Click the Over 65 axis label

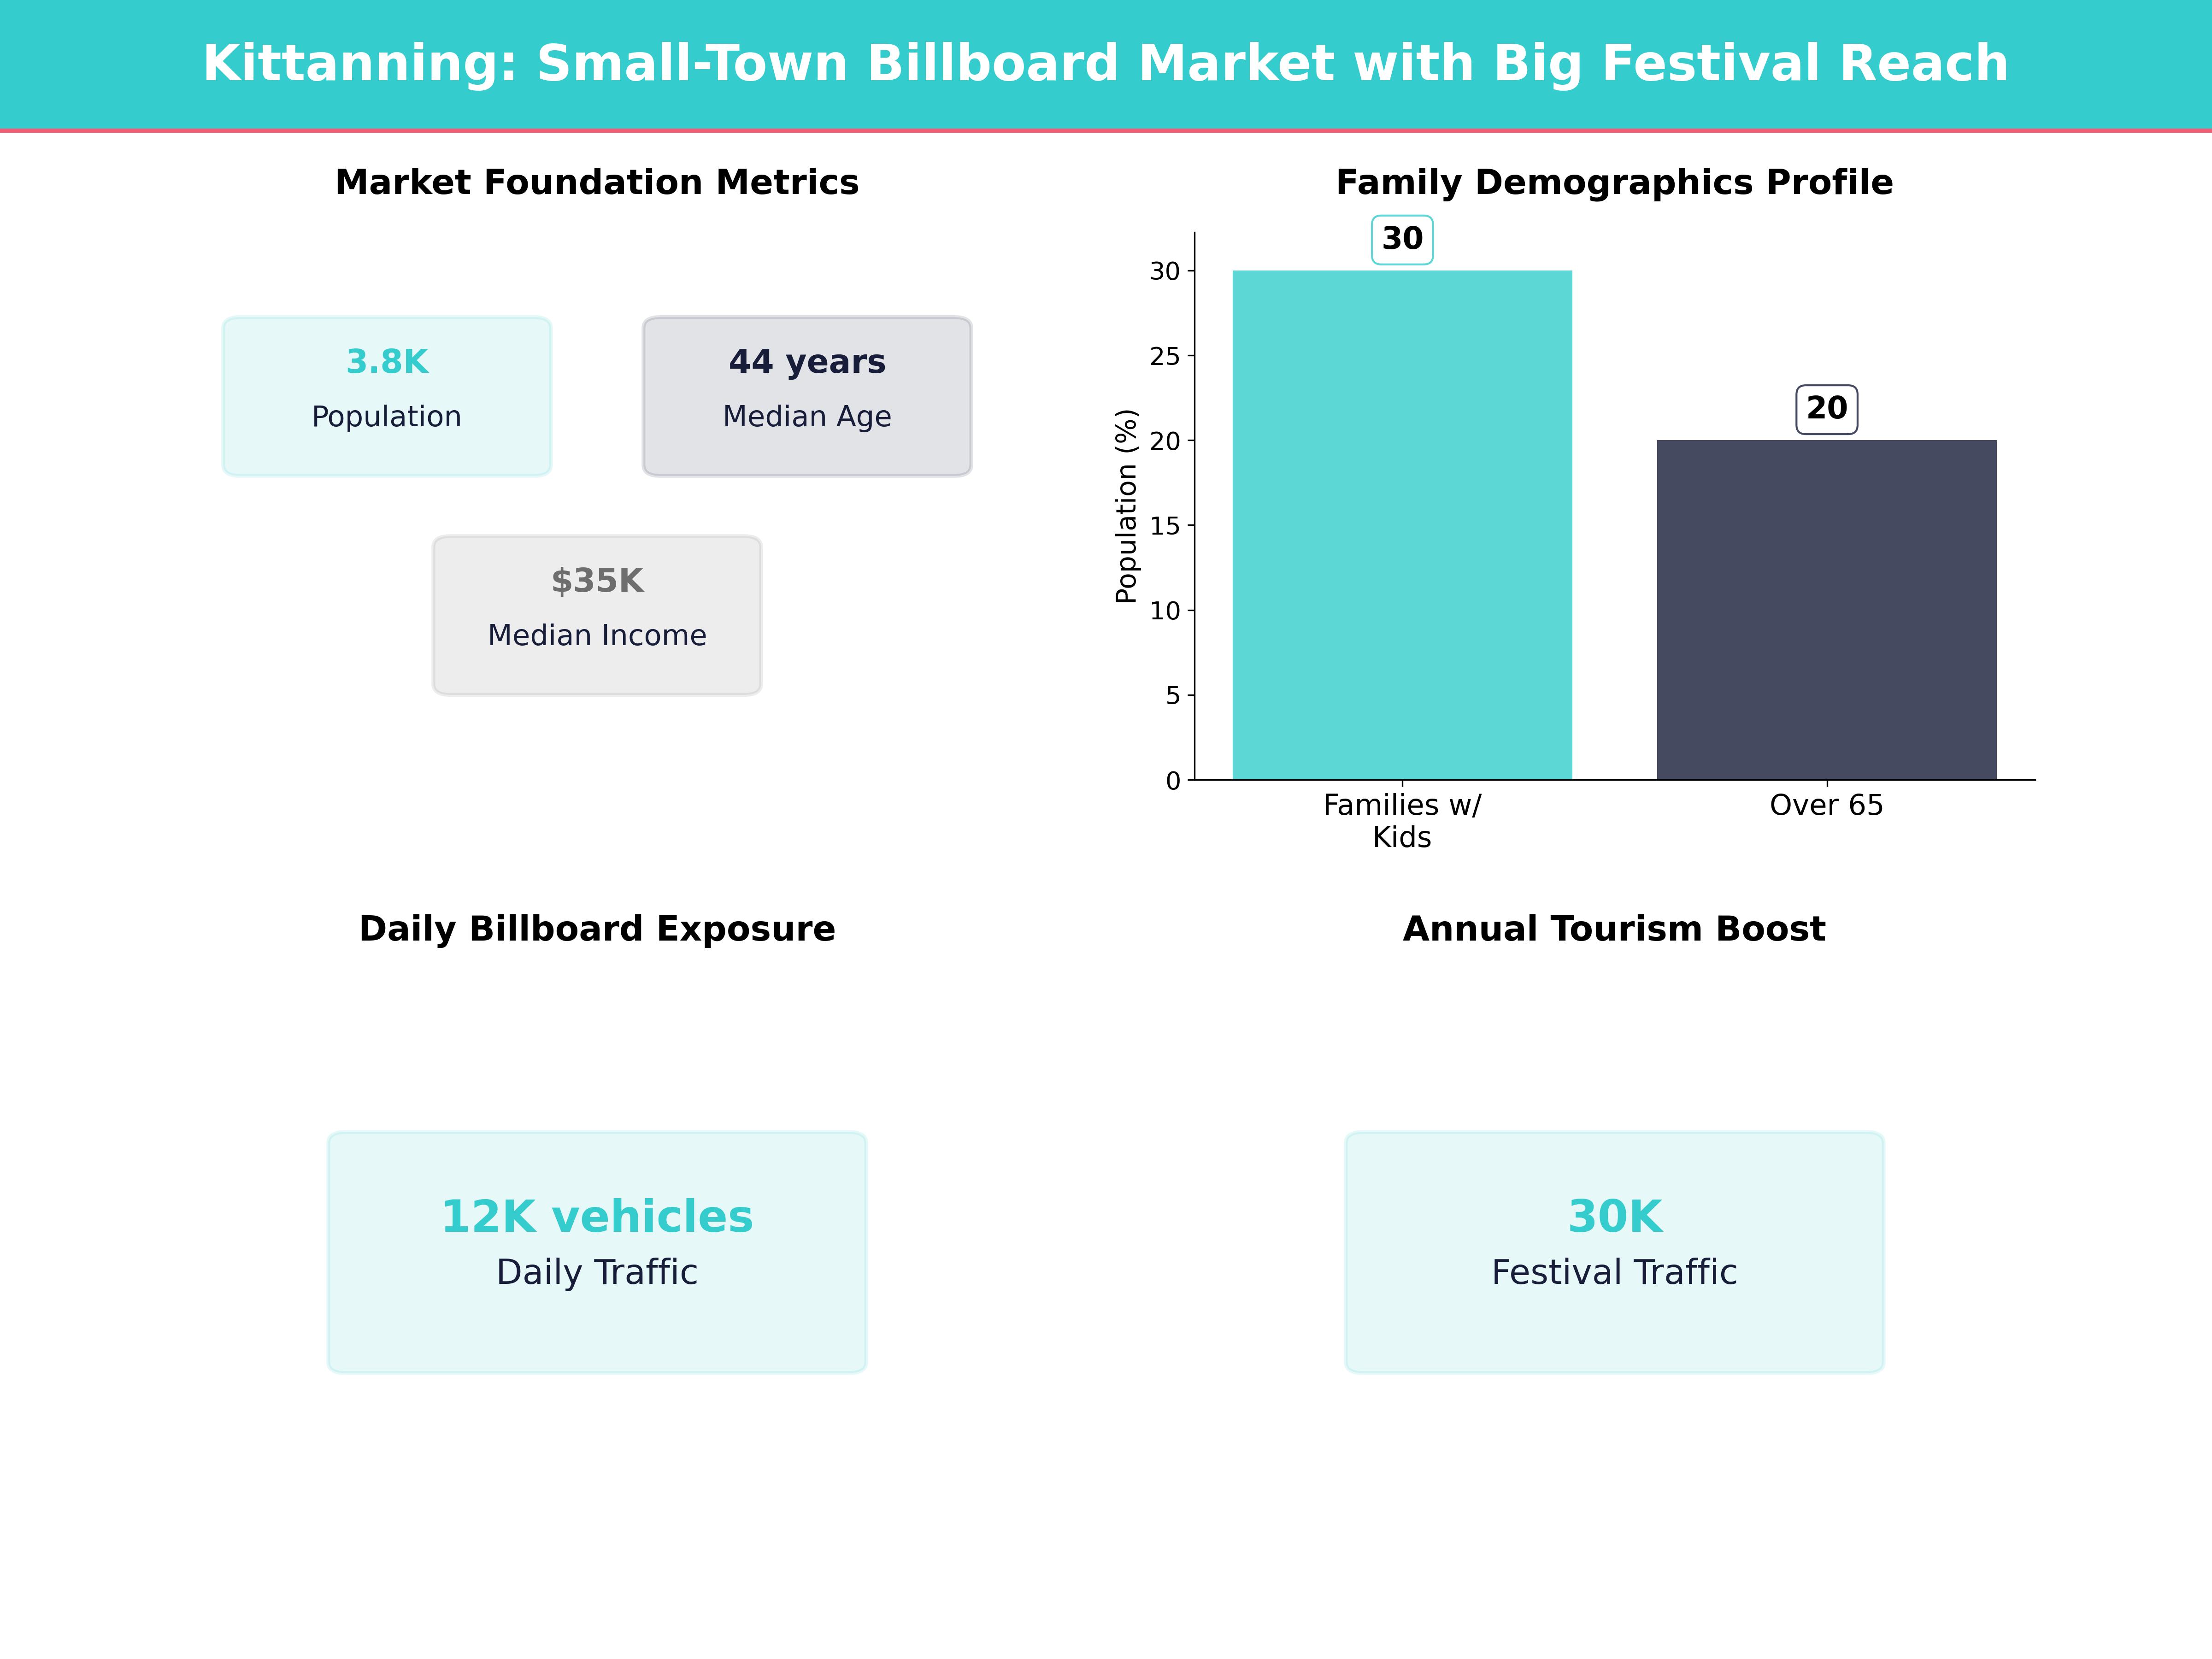click(1826, 805)
